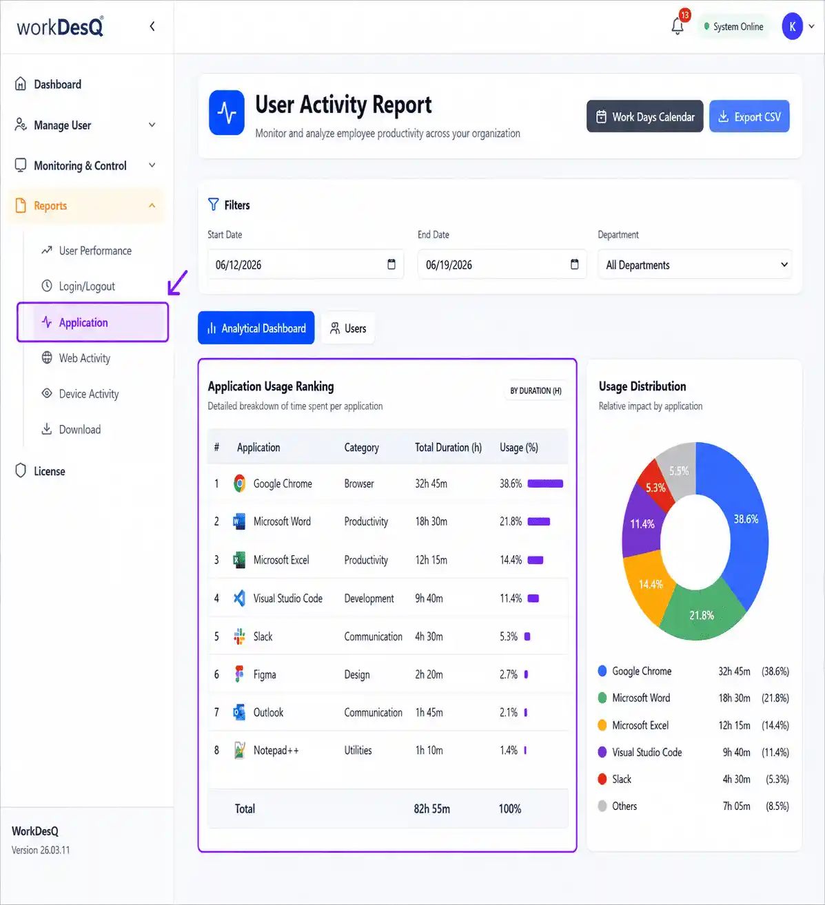The height and width of the screenshot is (905, 825).
Task: Click the User Activity Report pulse icon
Action: [x=227, y=112]
